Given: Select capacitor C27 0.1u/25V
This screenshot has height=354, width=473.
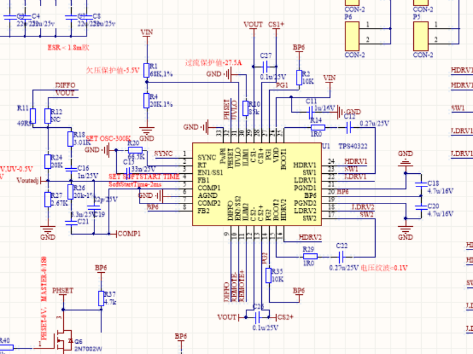Looking at the screenshot, I should click(265, 66).
